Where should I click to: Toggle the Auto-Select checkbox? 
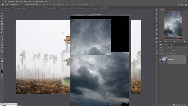click(11, 5)
